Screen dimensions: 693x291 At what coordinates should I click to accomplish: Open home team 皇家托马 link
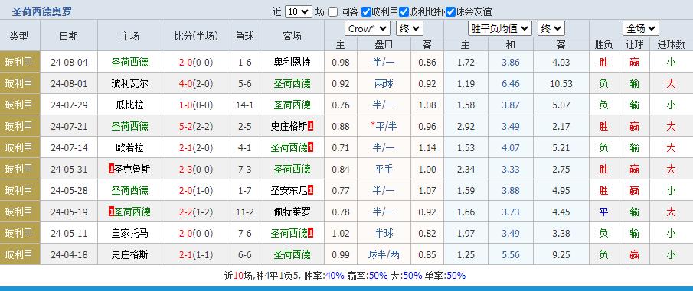(x=129, y=233)
